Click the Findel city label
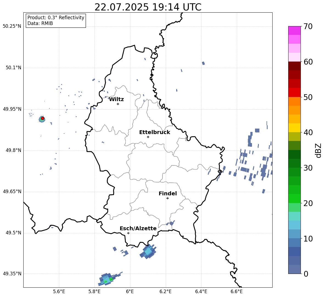Viewport: 325px width, 297px height. [168, 193]
